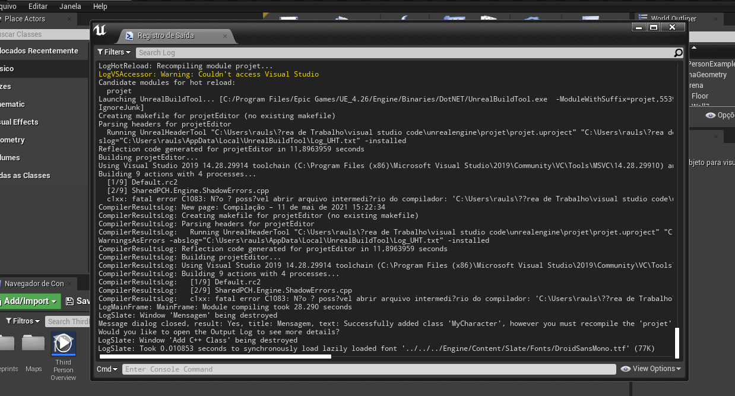Click the 'Window 'Mensagem' being destroyed' log line
This screenshot has height=396, width=735.
(x=188, y=315)
